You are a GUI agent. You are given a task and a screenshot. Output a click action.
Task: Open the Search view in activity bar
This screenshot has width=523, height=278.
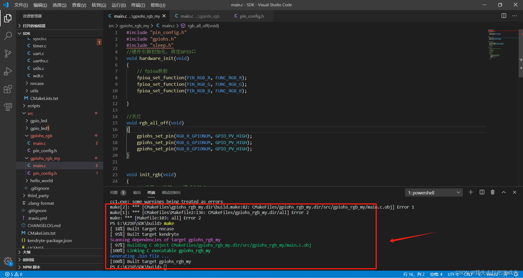8,36
